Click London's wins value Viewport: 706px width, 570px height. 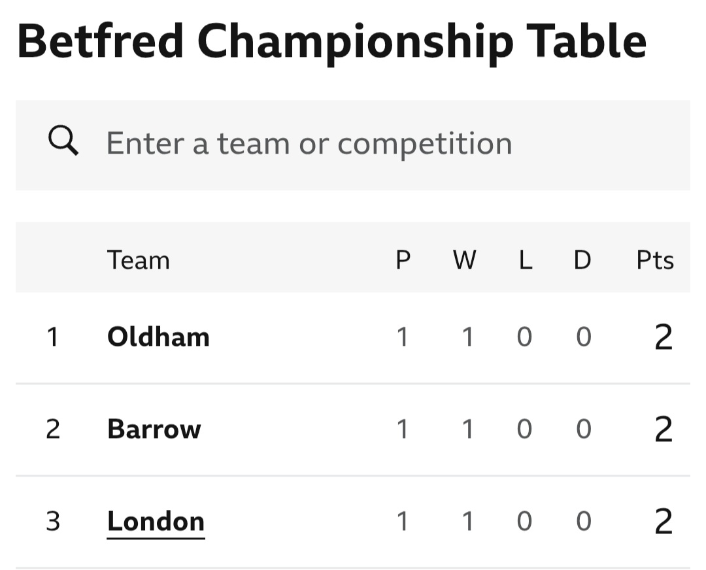click(467, 522)
